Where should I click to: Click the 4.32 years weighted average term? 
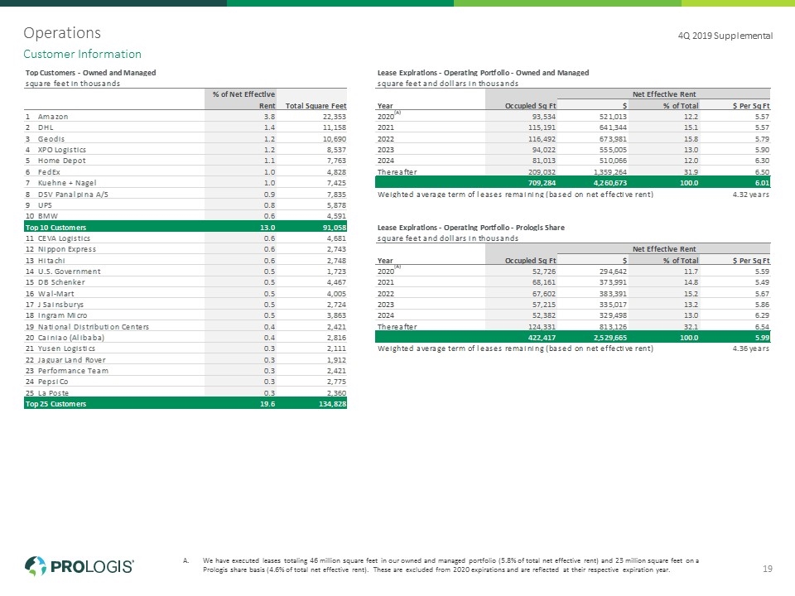(751, 195)
